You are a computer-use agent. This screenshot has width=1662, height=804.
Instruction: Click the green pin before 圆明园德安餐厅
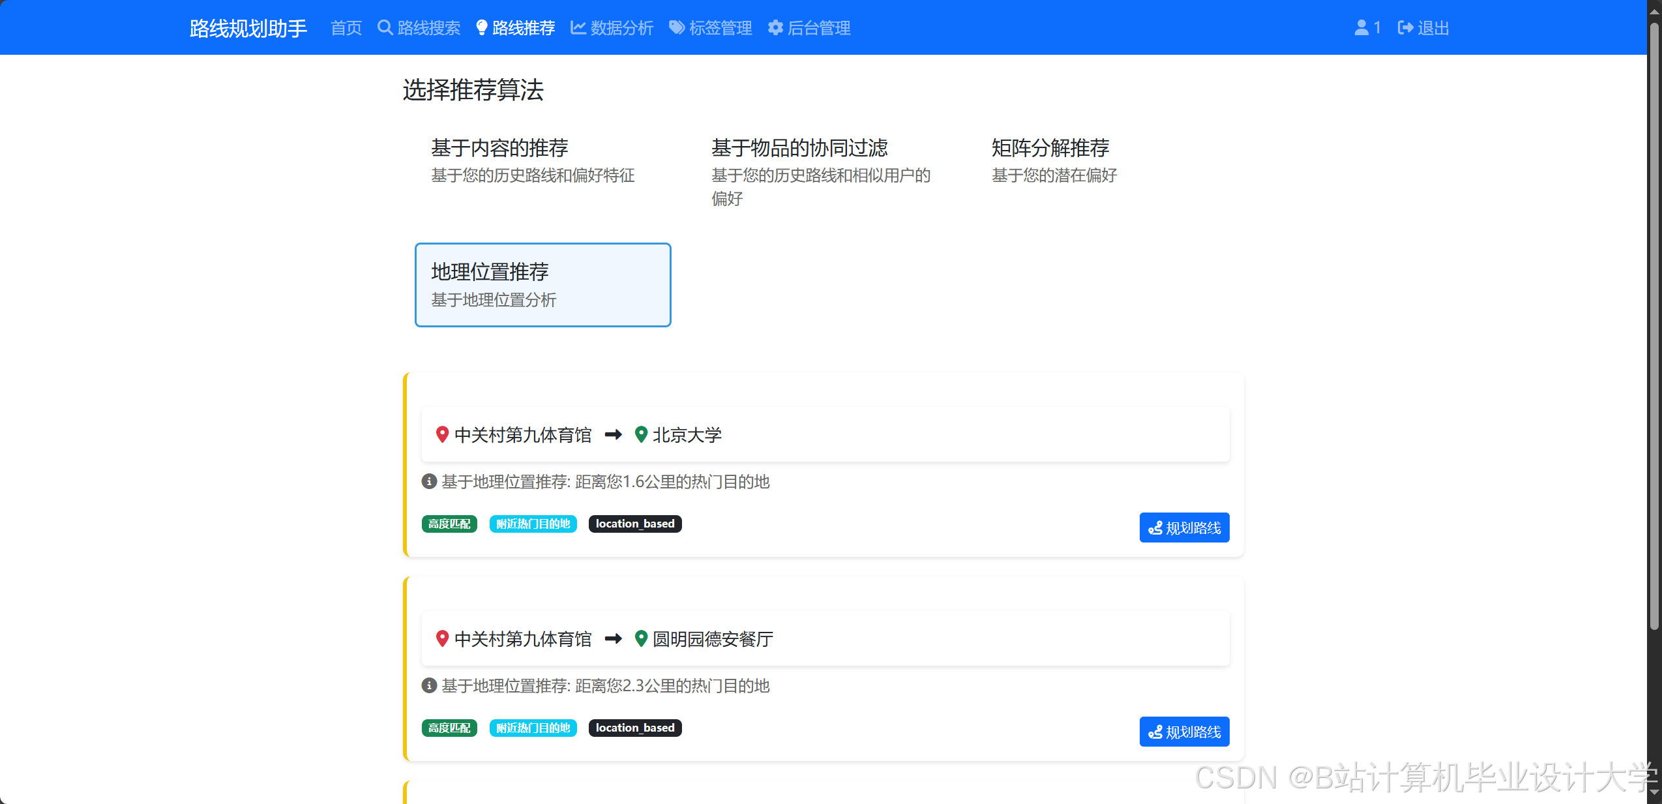click(641, 638)
